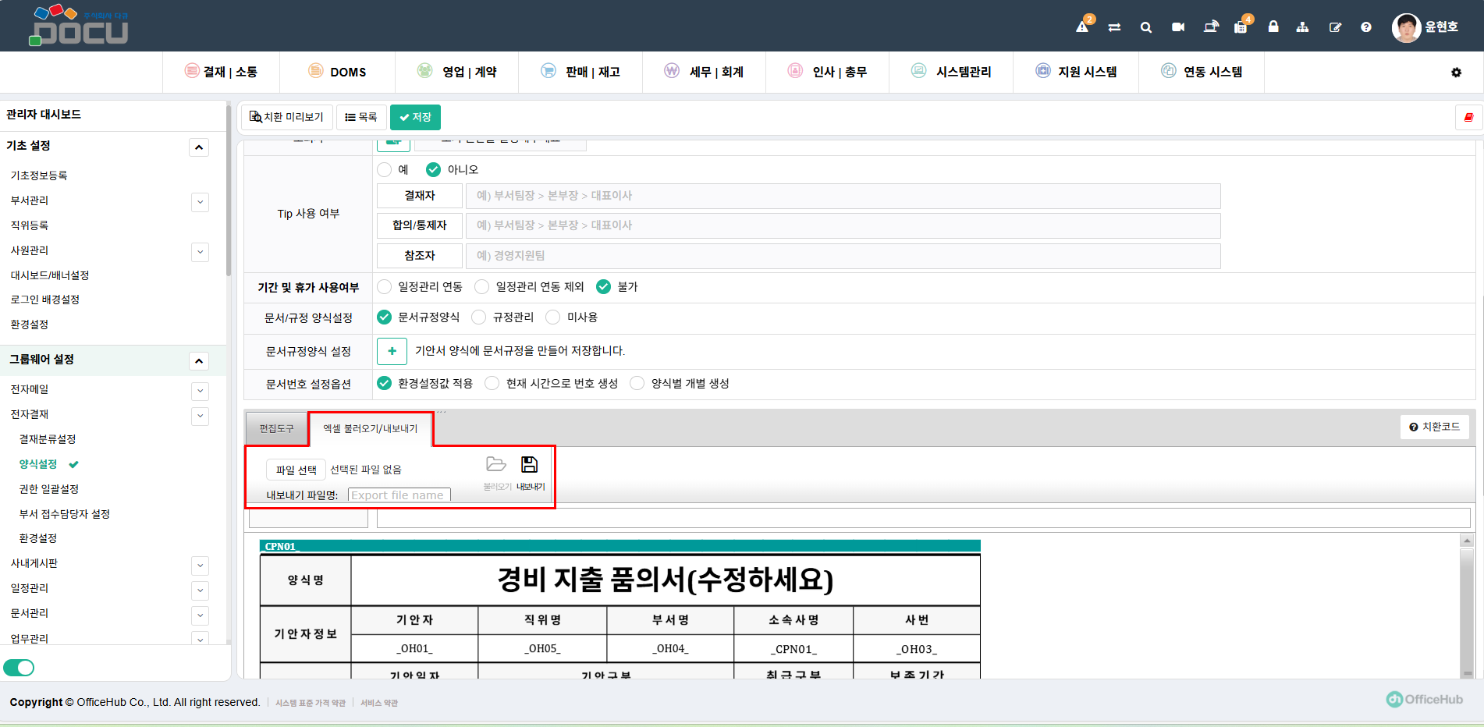Click the import open folder icon 불러오기
1484x727 pixels.
coord(496,465)
